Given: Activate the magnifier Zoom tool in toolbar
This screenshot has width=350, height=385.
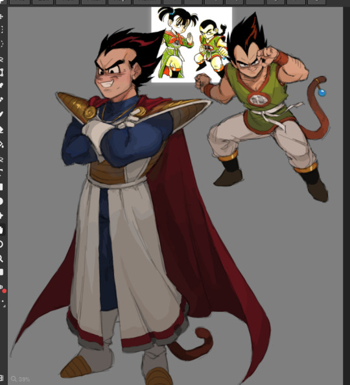Looking at the screenshot, I should [1, 259].
